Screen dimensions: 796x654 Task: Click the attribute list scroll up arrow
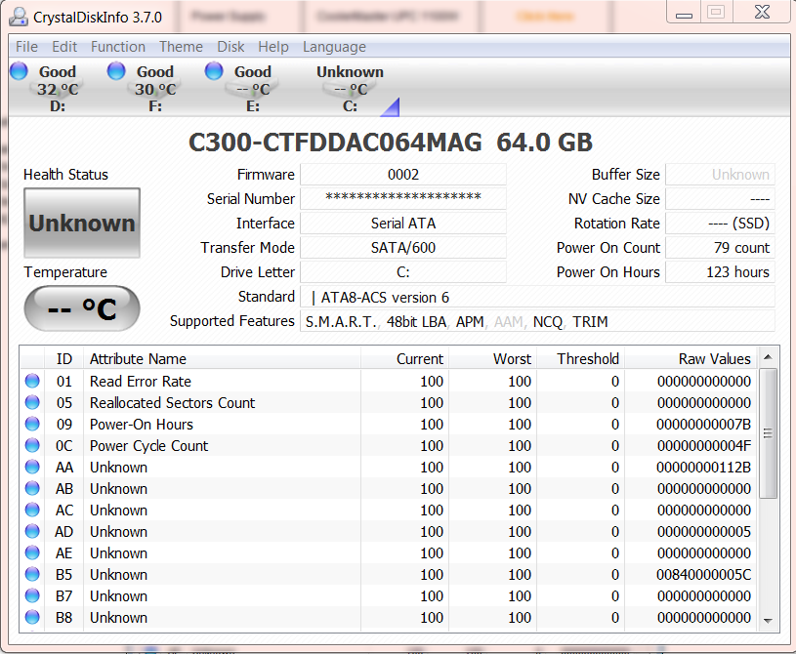(x=768, y=357)
